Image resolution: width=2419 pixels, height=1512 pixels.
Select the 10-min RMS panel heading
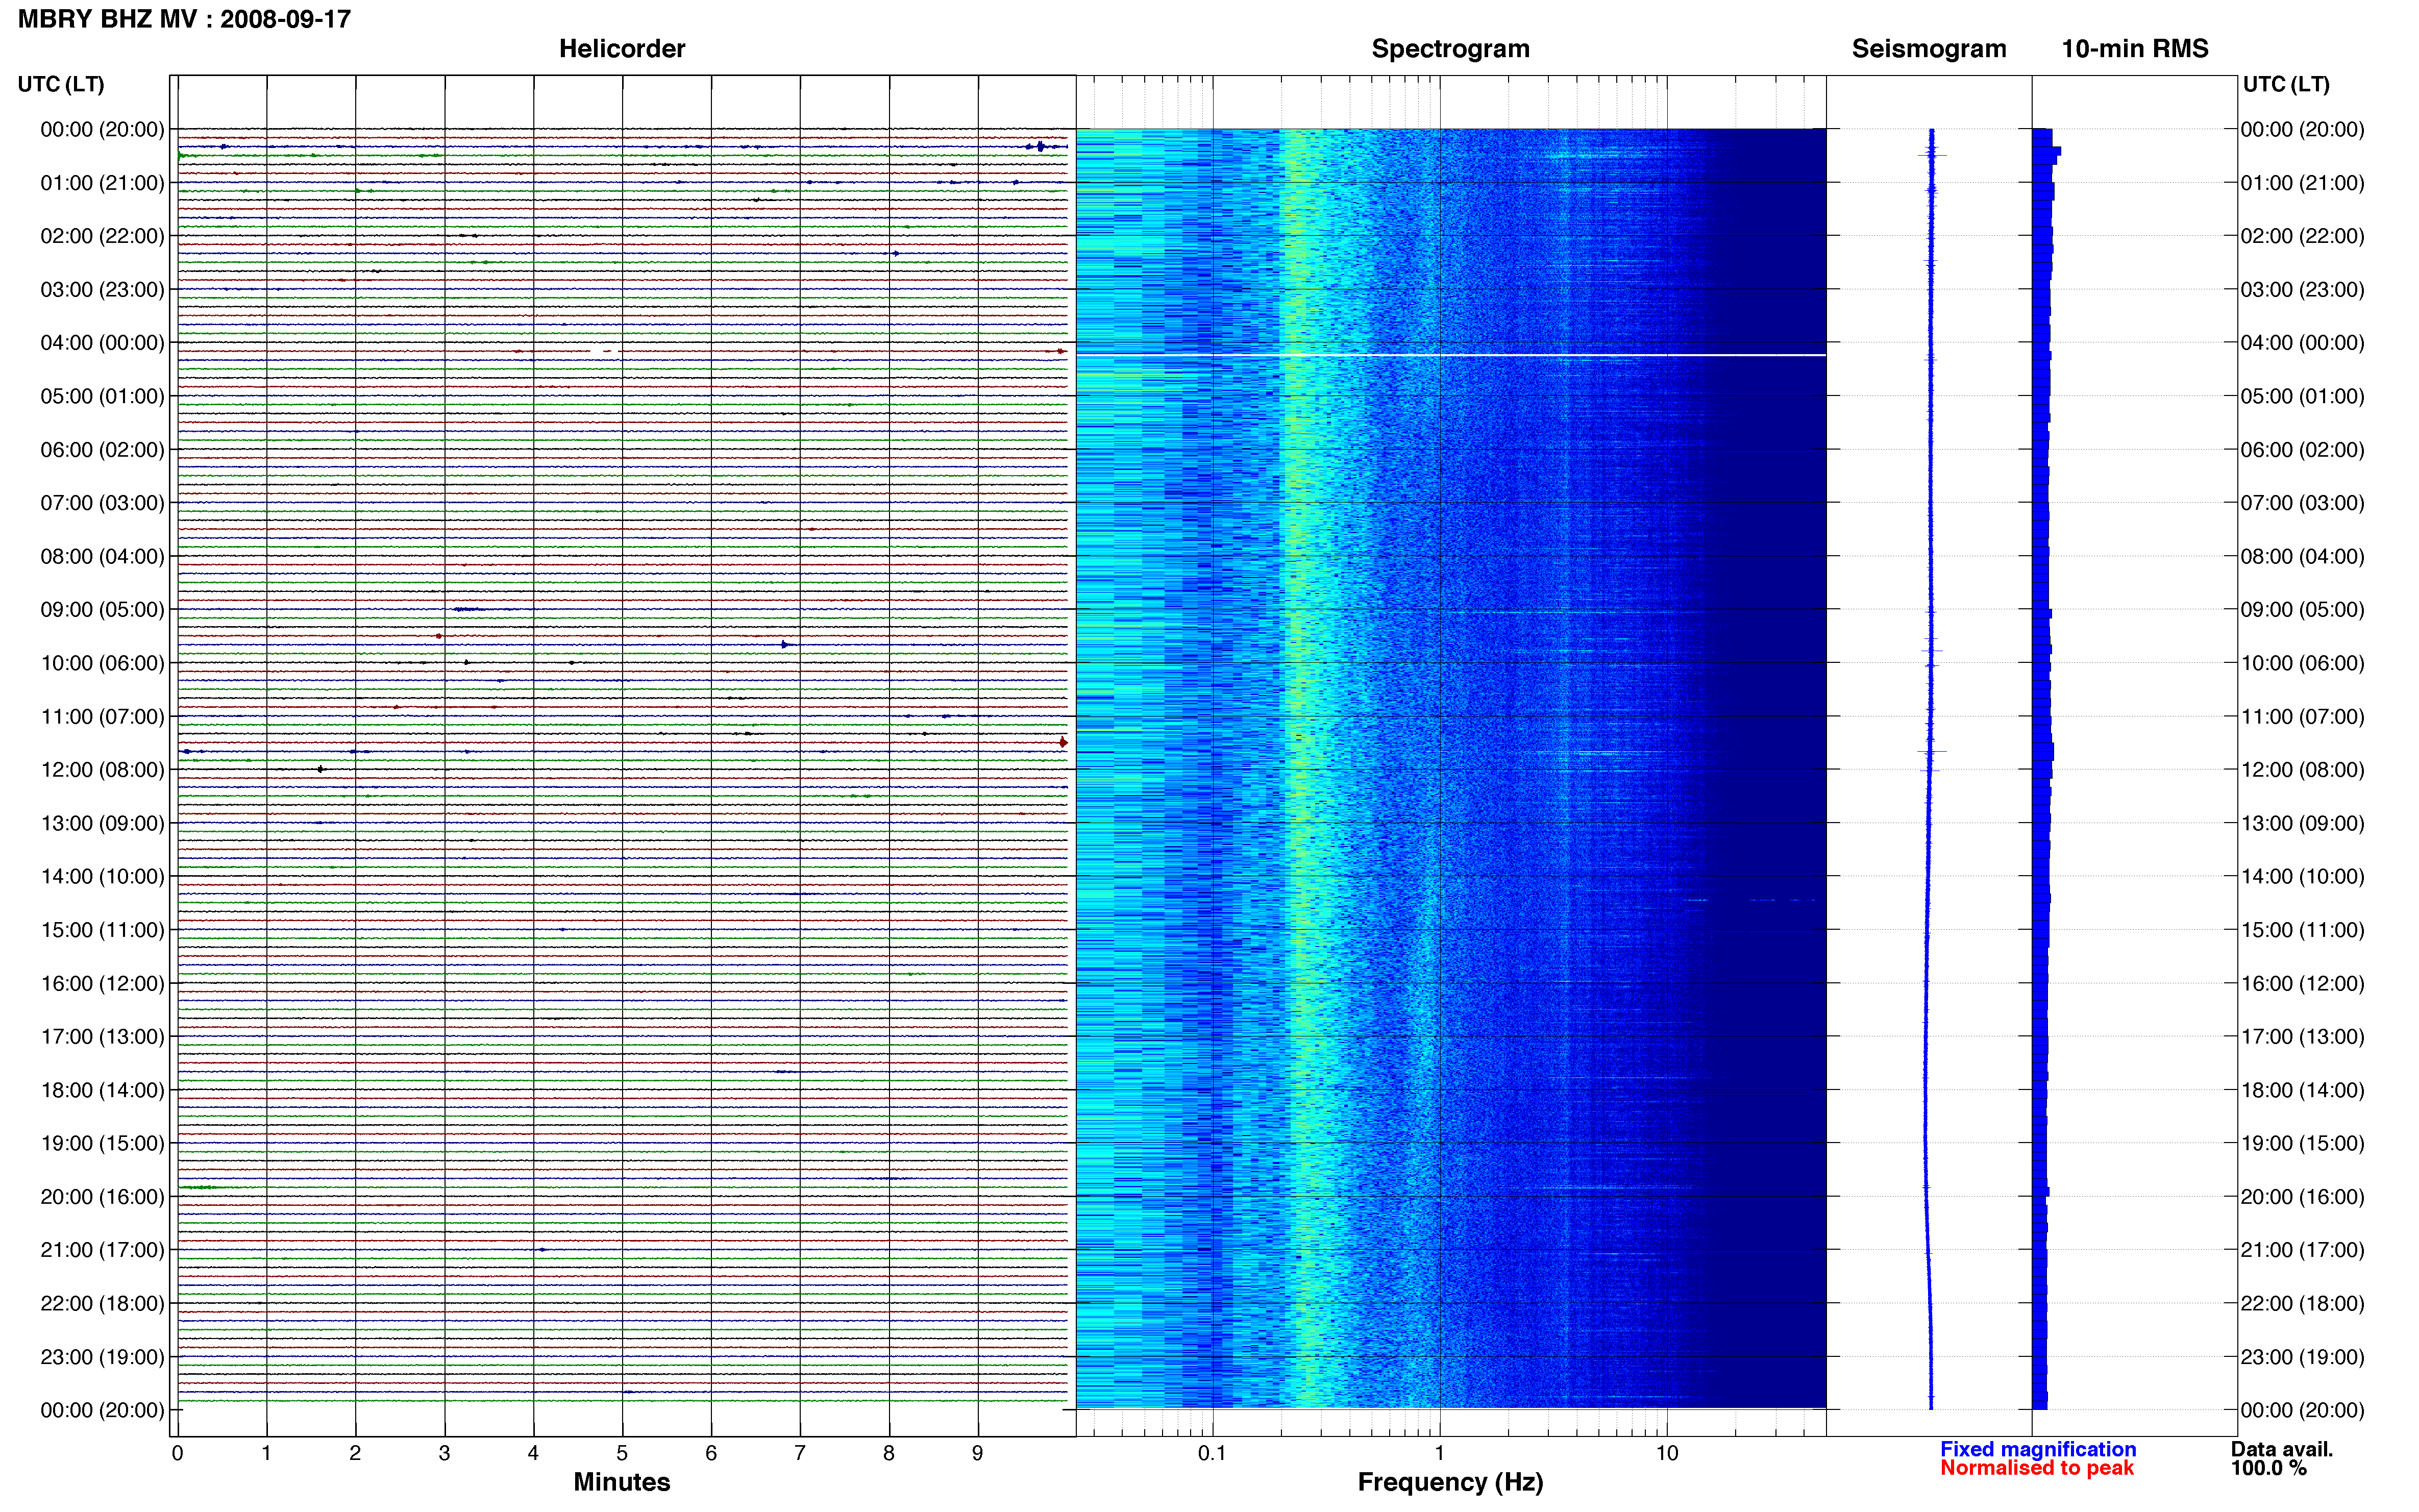pos(2134,49)
